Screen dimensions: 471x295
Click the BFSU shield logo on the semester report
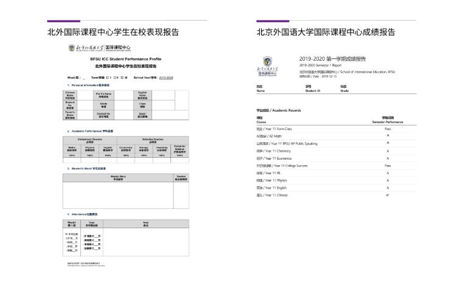(270, 62)
